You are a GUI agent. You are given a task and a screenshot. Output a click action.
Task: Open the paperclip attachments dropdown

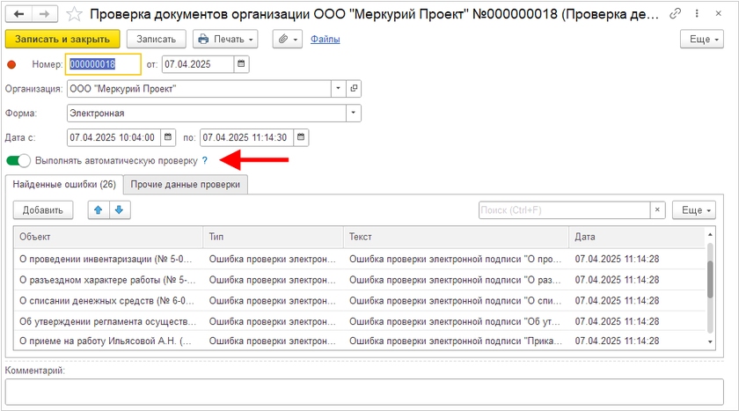[x=287, y=39]
